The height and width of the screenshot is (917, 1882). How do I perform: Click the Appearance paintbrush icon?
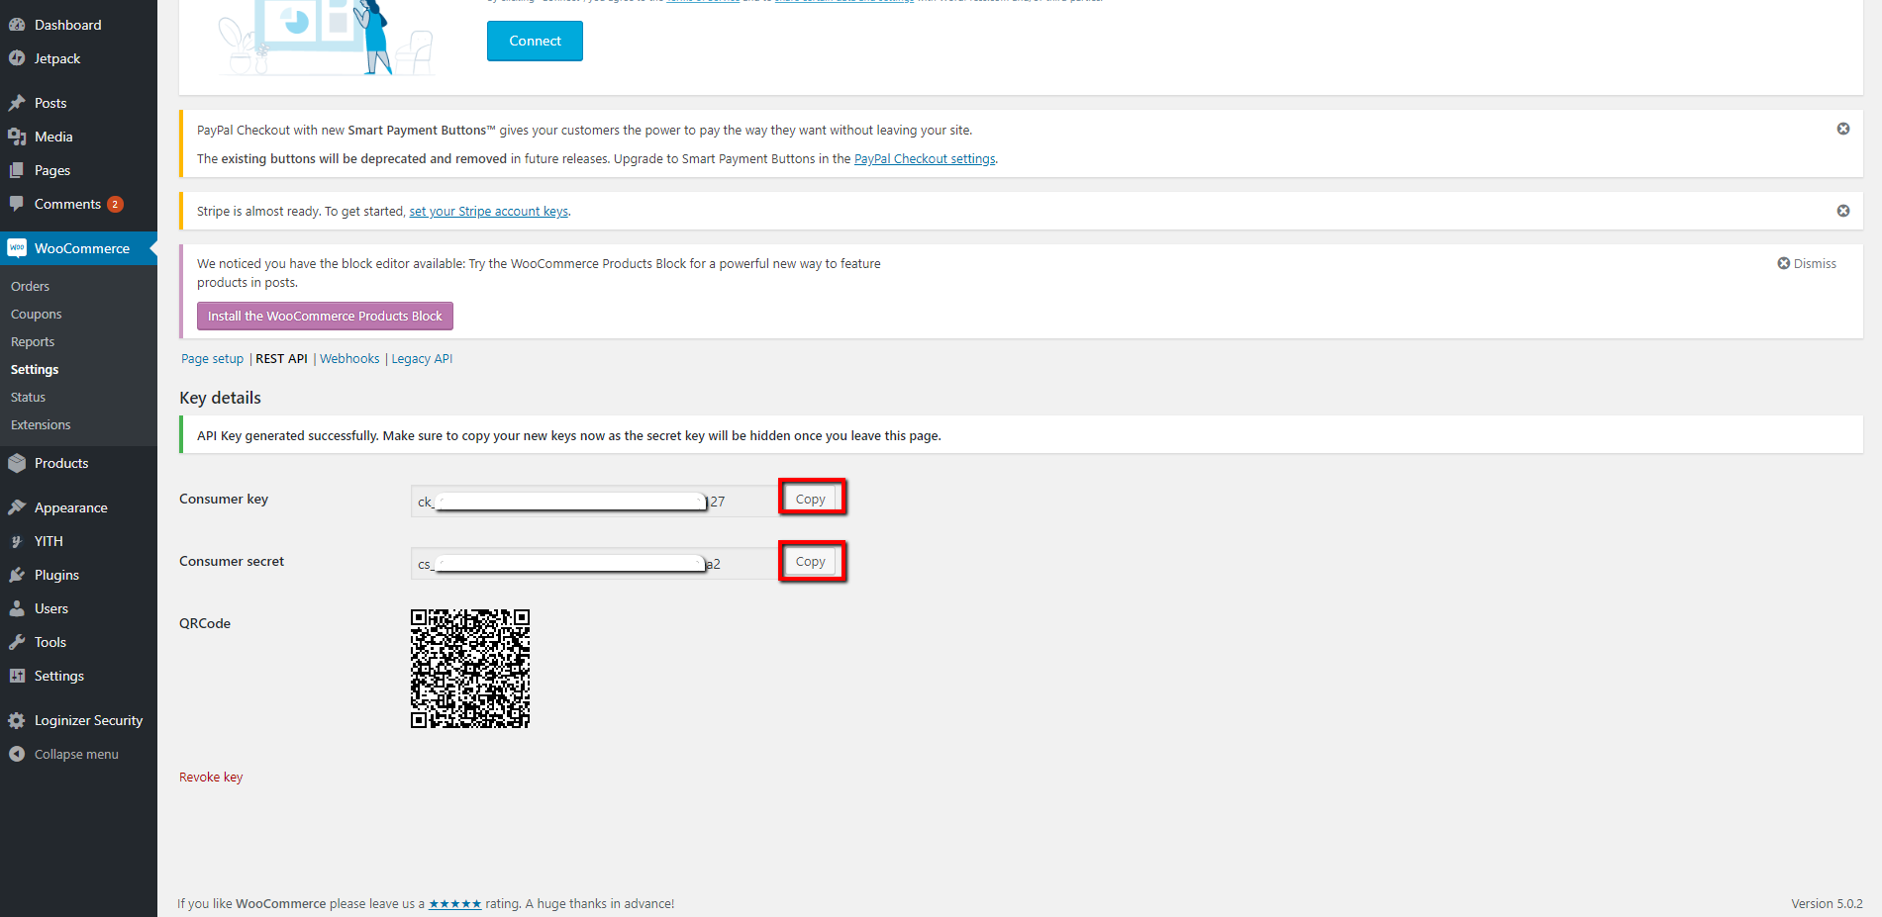pyautogui.click(x=17, y=507)
